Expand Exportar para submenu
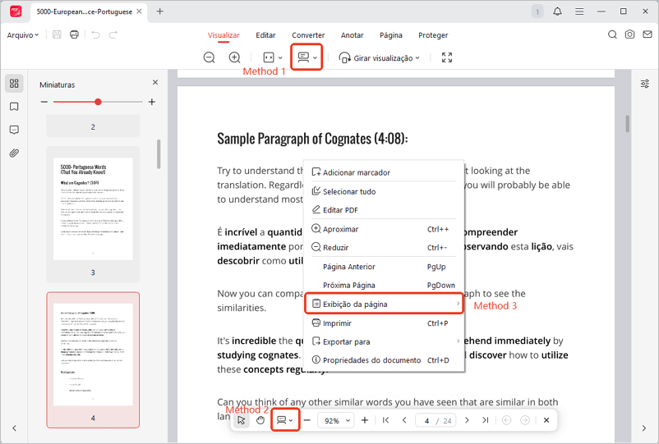 pos(384,341)
